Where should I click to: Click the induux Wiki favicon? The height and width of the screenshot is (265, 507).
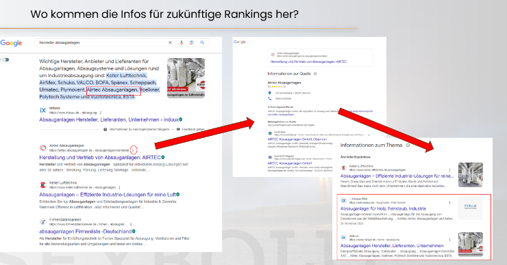pyautogui.click(x=344, y=201)
